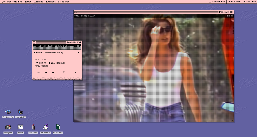Open the About menu

coord(28,2)
